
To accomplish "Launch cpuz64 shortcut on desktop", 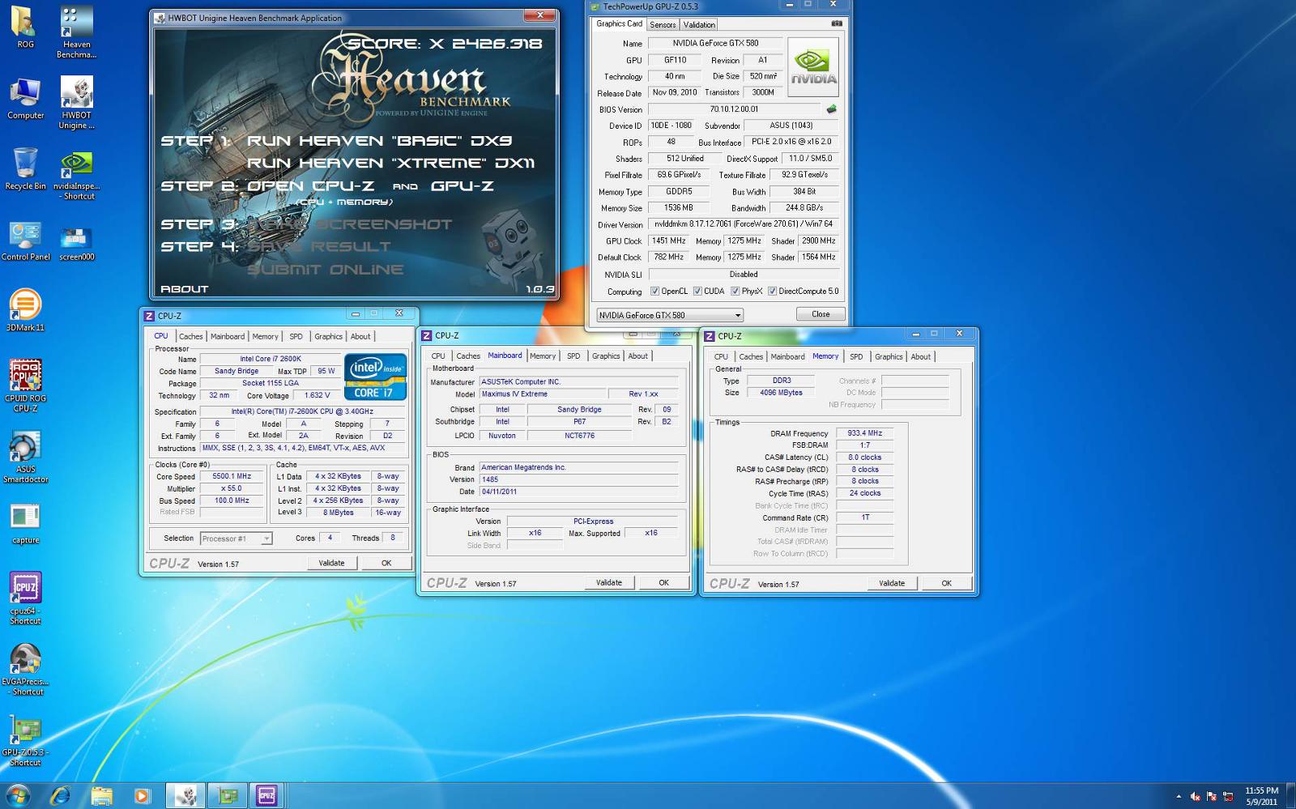I will [25, 598].
